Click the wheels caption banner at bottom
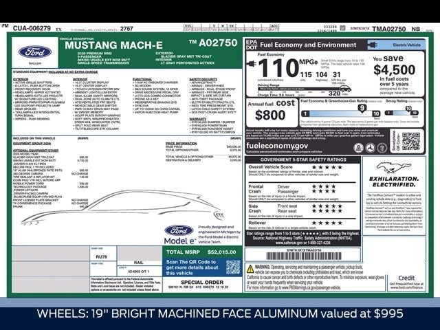 (x=220, y=313)
